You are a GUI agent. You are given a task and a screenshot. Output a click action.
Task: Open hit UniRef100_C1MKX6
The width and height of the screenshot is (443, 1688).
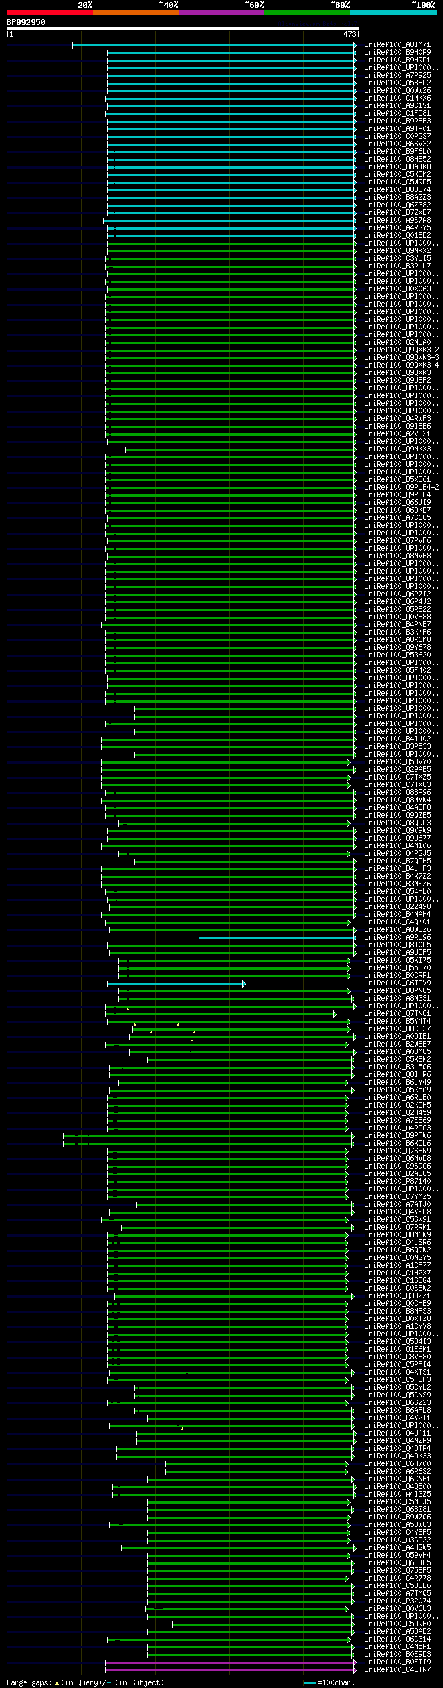tap(397, 98)
